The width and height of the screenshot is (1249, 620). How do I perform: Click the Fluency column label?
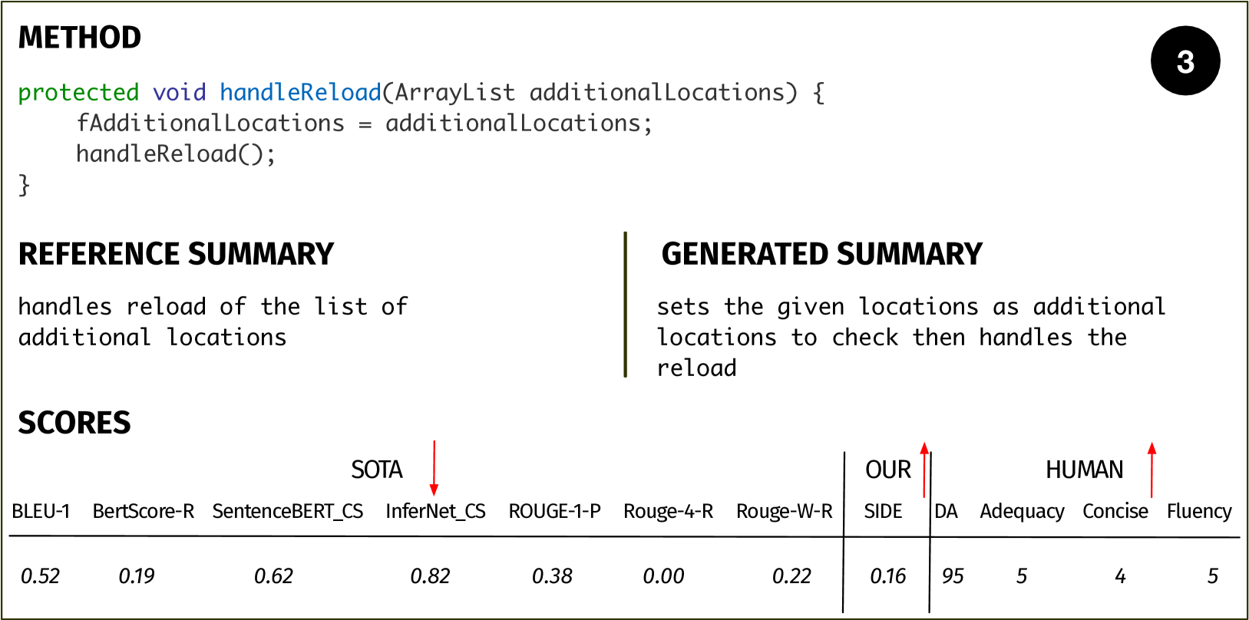point(1199,511)
